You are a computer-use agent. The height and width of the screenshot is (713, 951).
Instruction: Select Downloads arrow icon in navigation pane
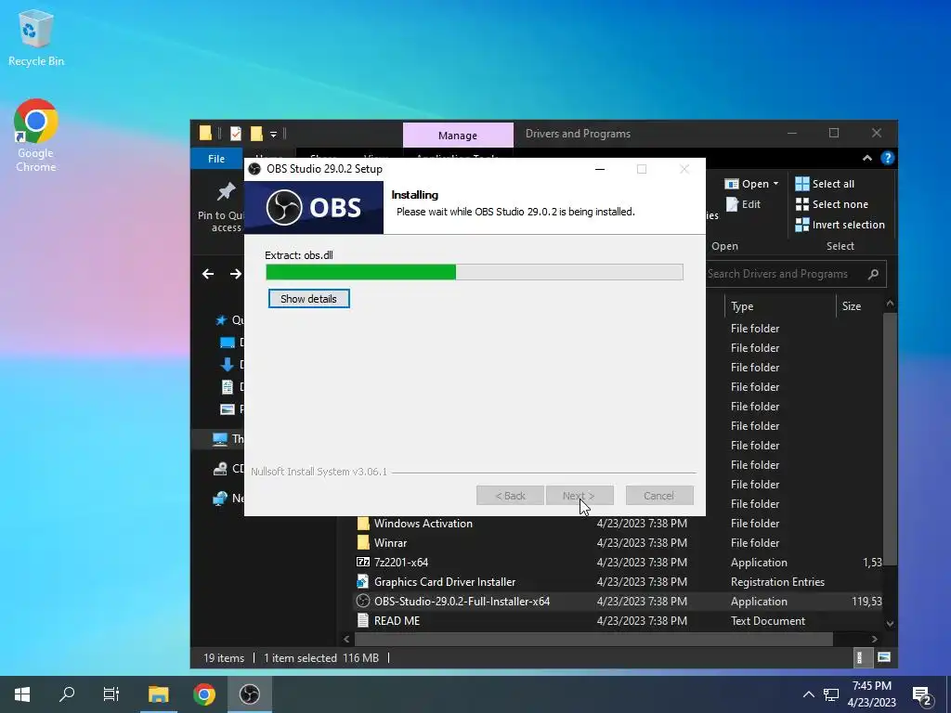pos(227,364)
